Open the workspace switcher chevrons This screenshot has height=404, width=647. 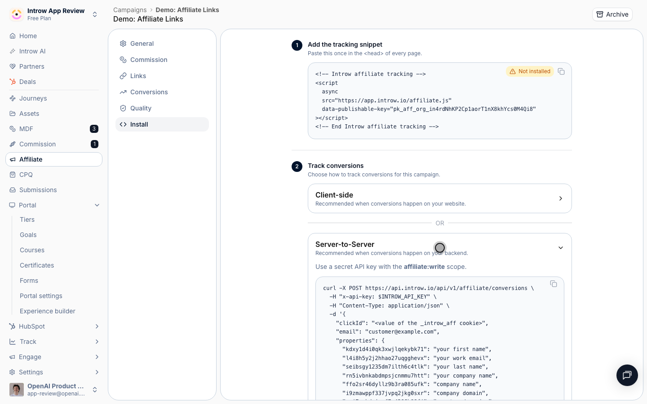point(95,14)
